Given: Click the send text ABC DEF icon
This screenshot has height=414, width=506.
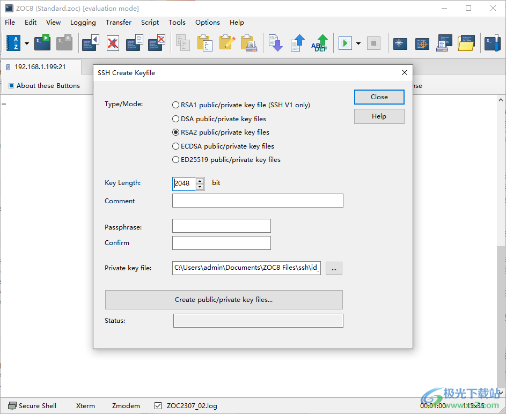Looking at the screenshot, I should click(x=320, y=43).
